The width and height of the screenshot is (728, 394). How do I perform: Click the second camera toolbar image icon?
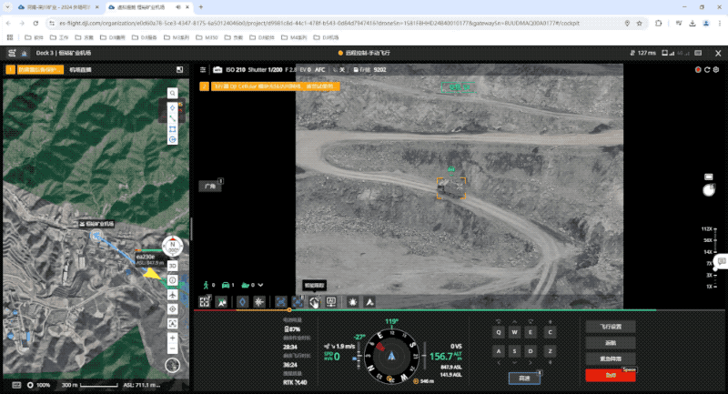tap(222, 302)
